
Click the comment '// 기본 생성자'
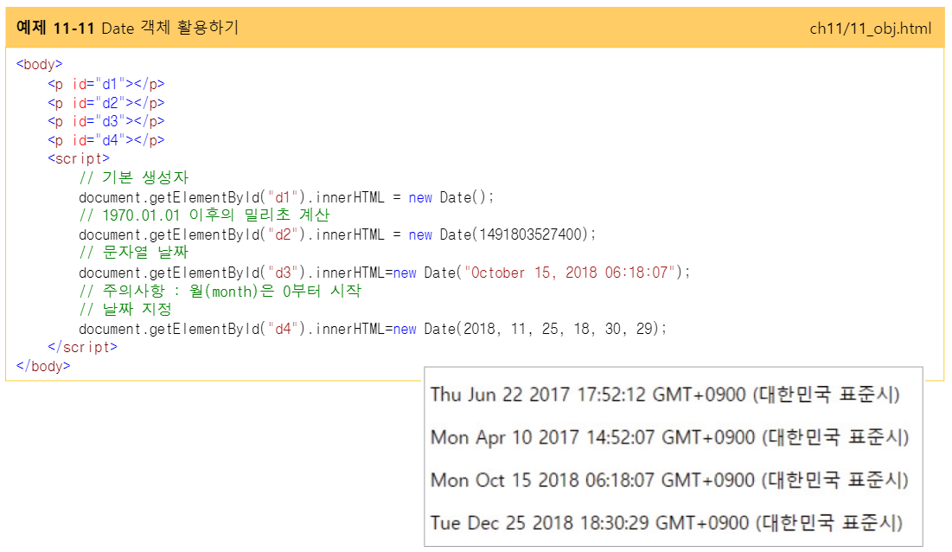coord(134,177)
